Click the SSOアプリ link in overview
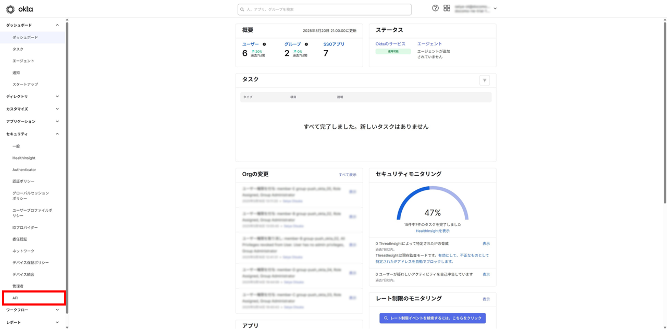This screenshot has width=667, height=329. (333, 44)
